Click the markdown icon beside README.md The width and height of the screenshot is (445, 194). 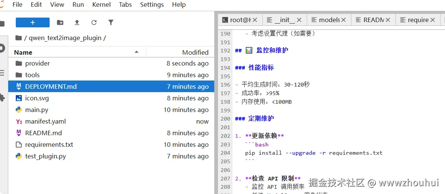[19, 133]
